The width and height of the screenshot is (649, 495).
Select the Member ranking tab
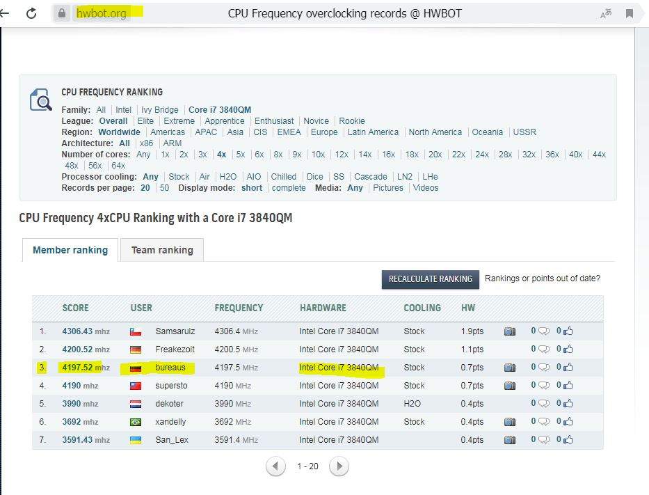[x=70, y=250]
